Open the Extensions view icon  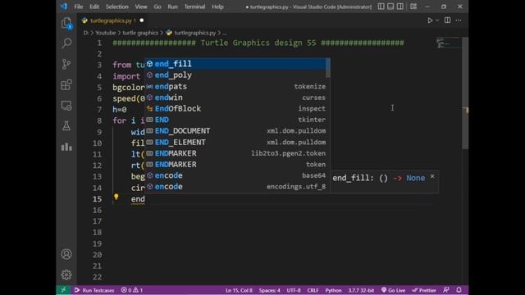click(x=66, y=84)
